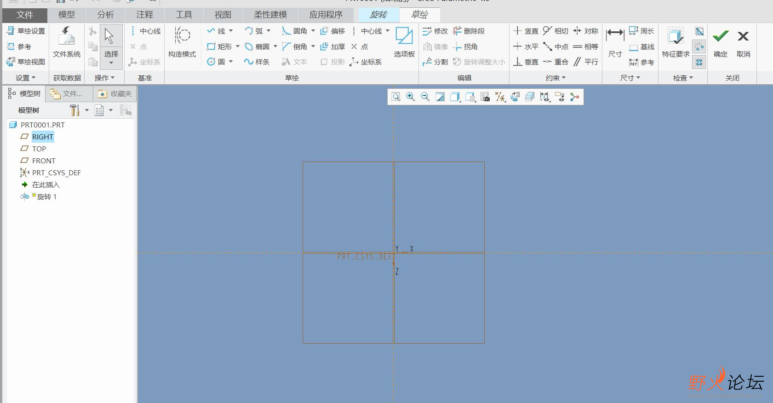Import from 文件系统
773x403 pixels.
(x=67, y=42)
